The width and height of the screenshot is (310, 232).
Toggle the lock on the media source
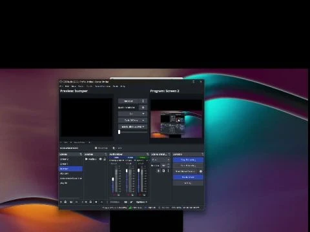pos(105,159)
